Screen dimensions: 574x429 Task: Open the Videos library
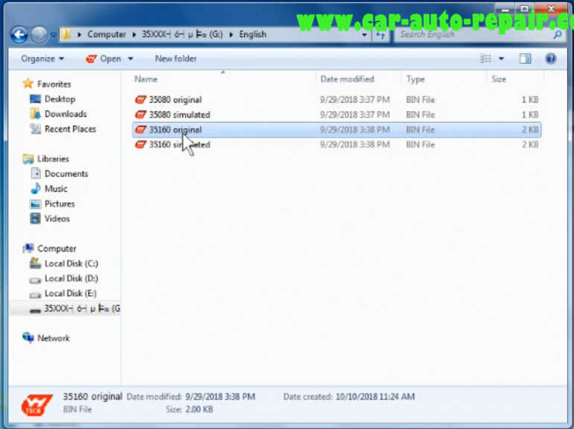point(57,219)
